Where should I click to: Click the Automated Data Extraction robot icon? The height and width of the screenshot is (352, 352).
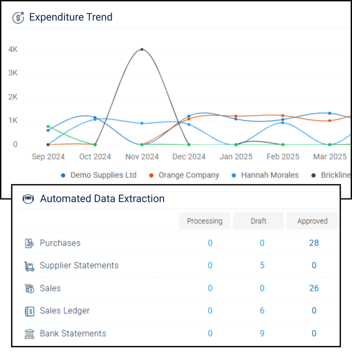tap(28, 199)
